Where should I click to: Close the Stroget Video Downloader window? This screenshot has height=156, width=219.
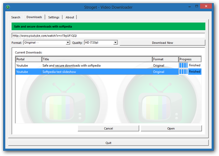[x=206, y=6]
